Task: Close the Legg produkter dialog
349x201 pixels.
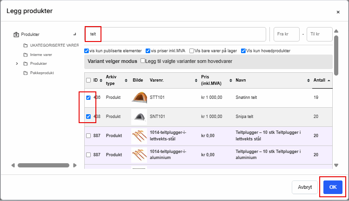Action: [338, 12]
